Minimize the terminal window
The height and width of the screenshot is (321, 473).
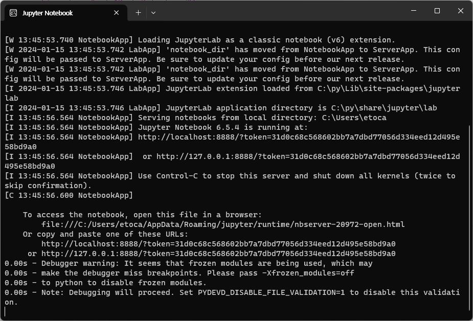click(414, 11)
